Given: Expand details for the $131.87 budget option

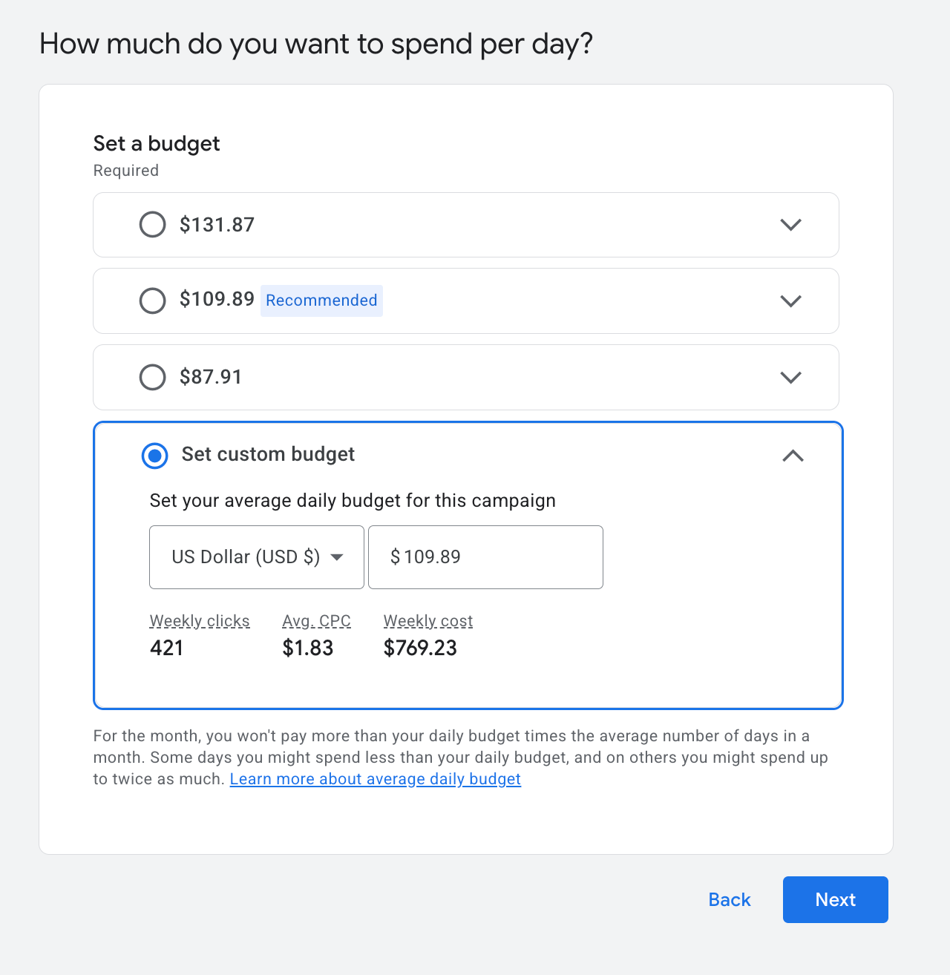Looking at the screenshot, I should 790,224.
